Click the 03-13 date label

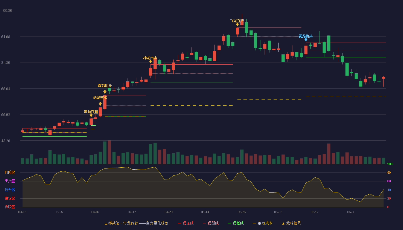click(x=22, y=212)
